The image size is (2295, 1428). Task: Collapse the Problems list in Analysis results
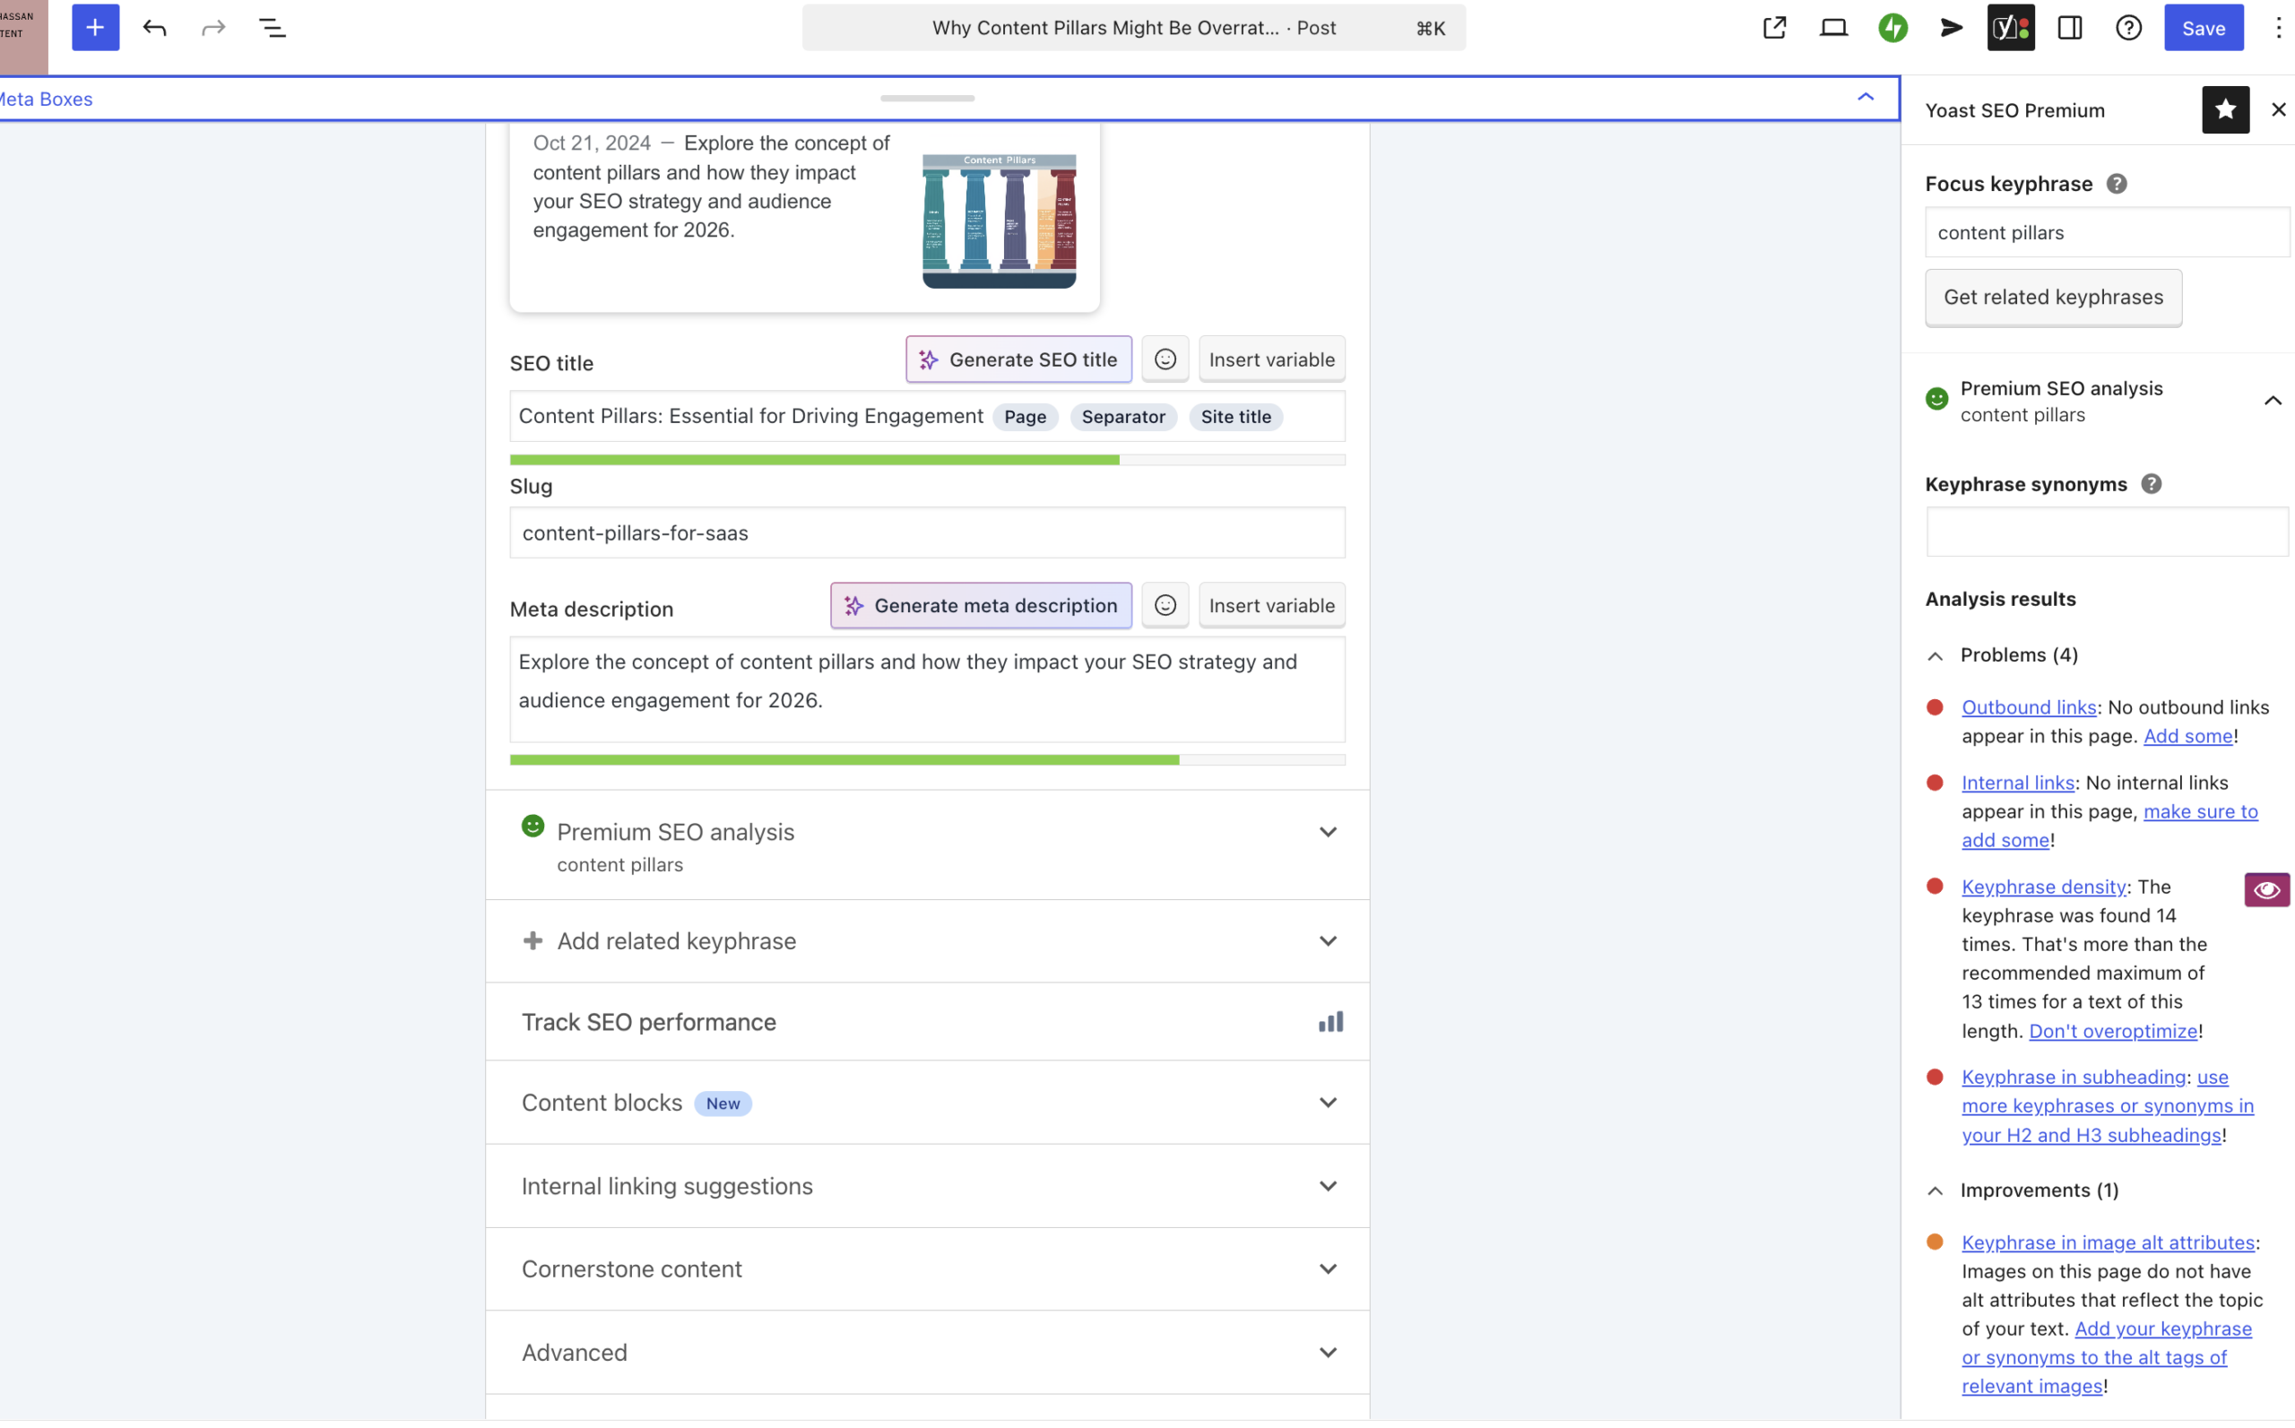tap(1936, 655)
